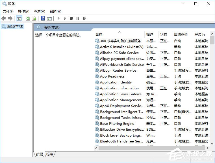
Task: Click the vertical scrollbar up arrow
Action: click(x=212, y=34)
